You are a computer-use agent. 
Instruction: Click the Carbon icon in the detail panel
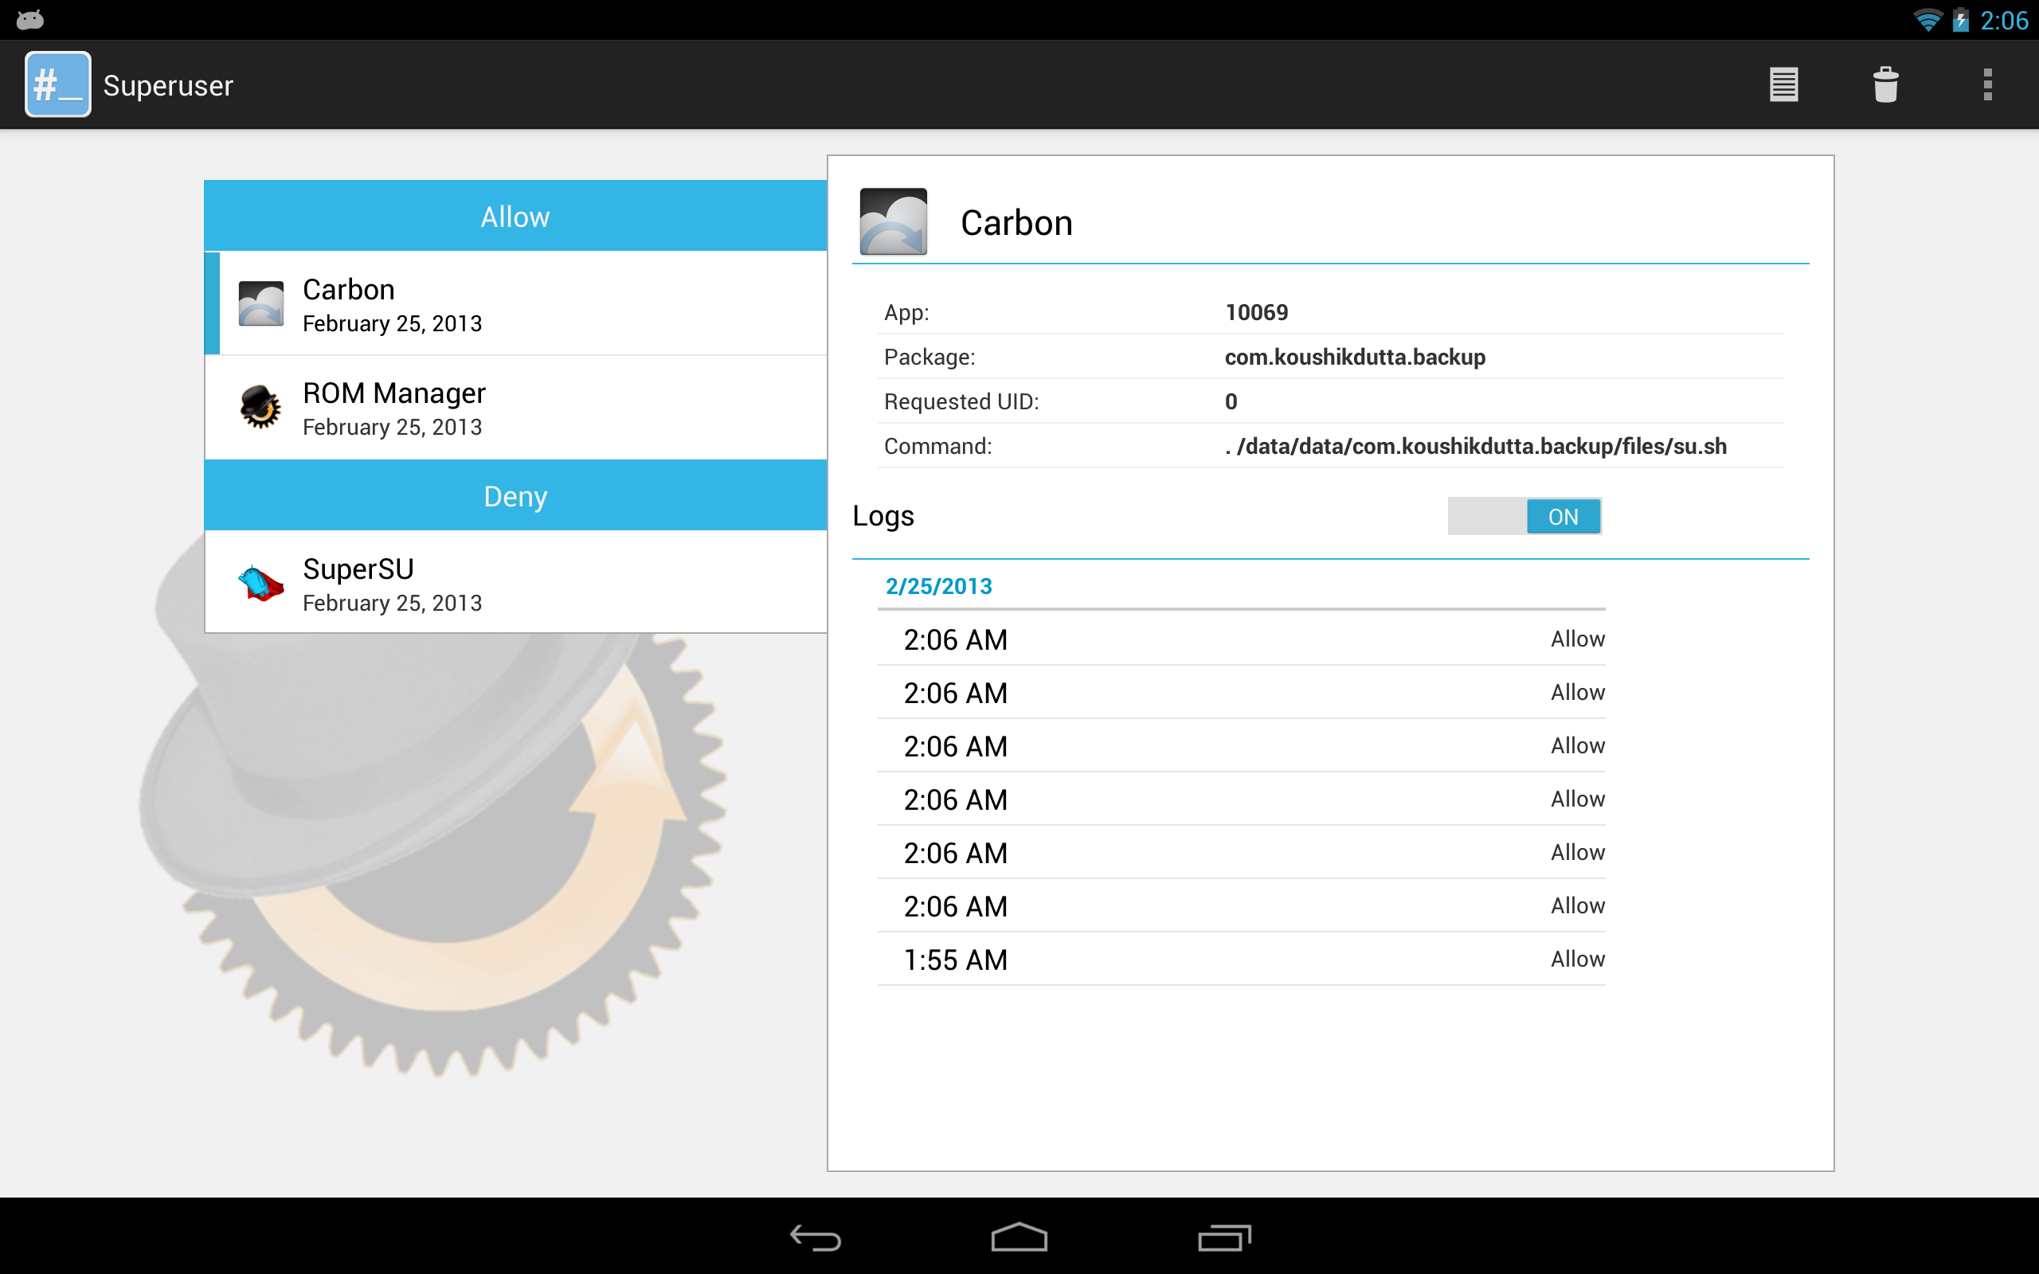point(893,221)
